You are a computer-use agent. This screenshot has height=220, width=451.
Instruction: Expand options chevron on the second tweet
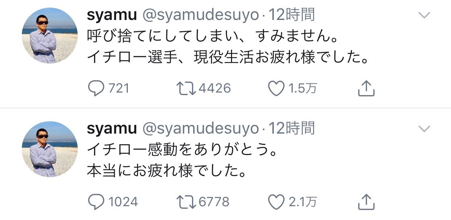(x=424, y=129)
